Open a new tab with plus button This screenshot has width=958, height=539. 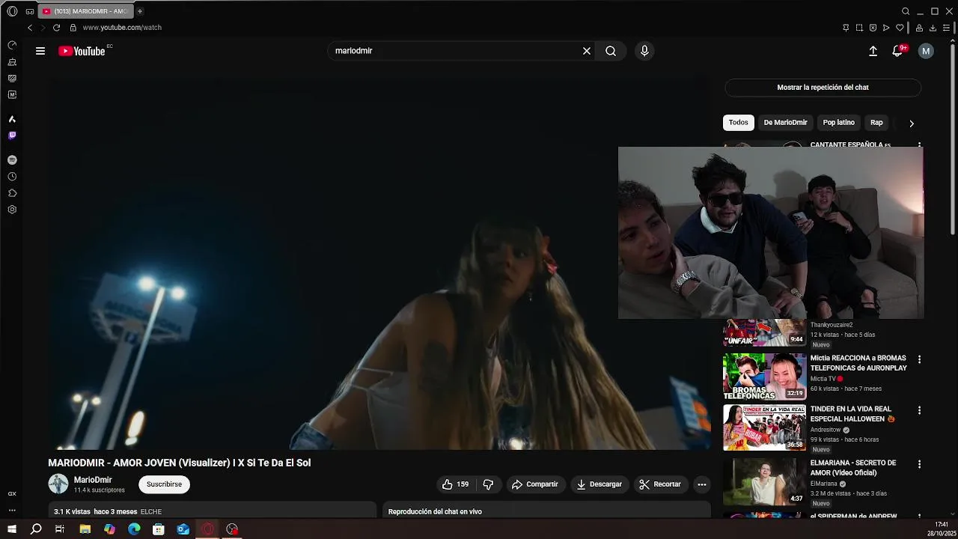click(139, 11)
